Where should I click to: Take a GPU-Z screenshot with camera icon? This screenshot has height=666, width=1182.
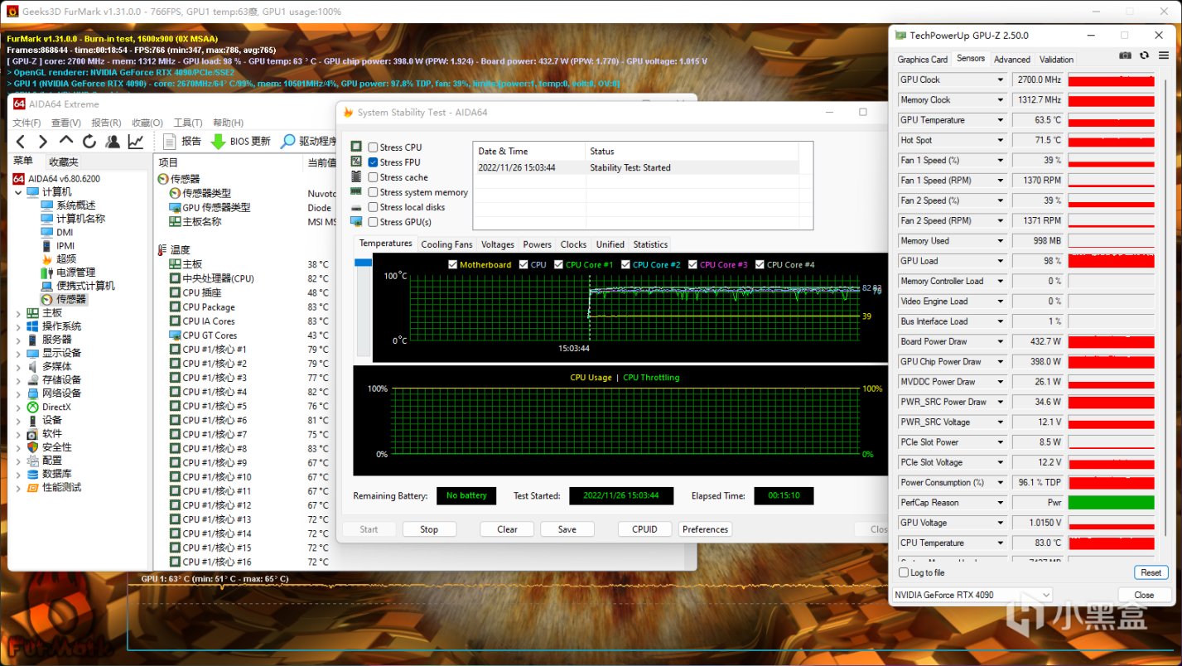tap(1125, 55)
